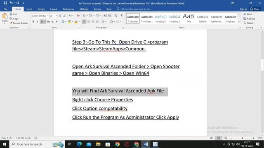Start a bulleted list
Image resolution: width=264 pixels, height=148 pixels.
84,16
